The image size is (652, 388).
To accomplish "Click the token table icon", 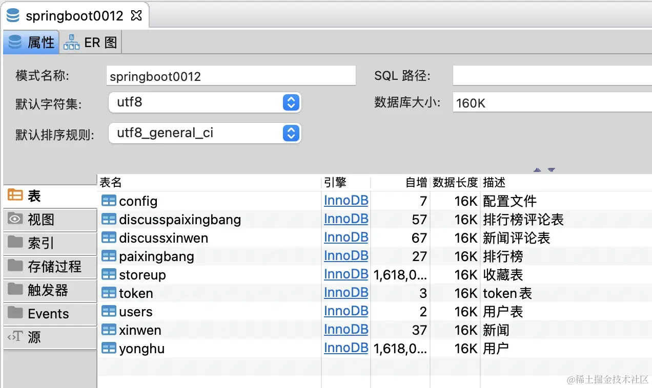I will click(109, 293).
